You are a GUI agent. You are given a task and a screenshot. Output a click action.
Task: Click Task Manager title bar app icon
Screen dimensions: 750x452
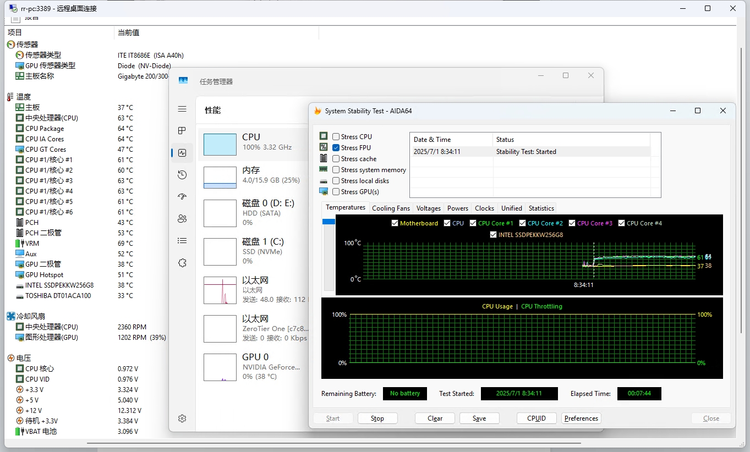point(183,81)
